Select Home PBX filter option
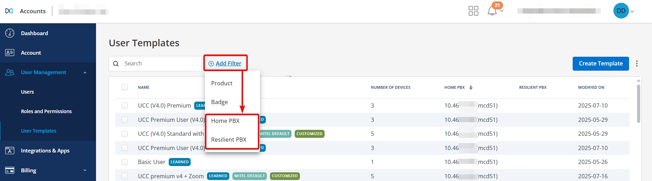This screenshot has width=652, height=181. click(x=225, y=121)
